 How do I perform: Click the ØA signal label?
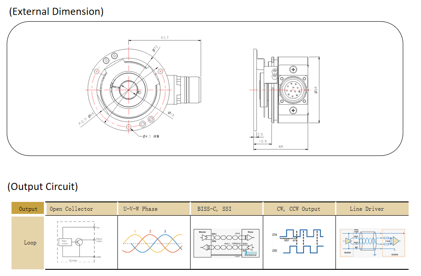[274, 235]
